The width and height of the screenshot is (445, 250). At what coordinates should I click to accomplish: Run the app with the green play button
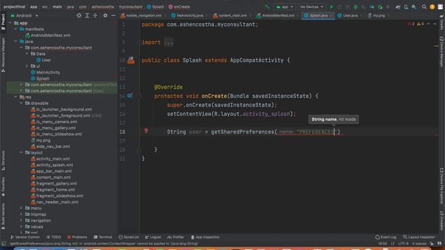tap(331, 7)
